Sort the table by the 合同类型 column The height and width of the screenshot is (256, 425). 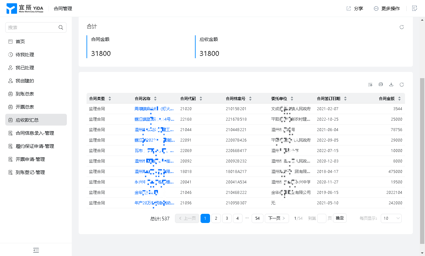coord(110,99)
